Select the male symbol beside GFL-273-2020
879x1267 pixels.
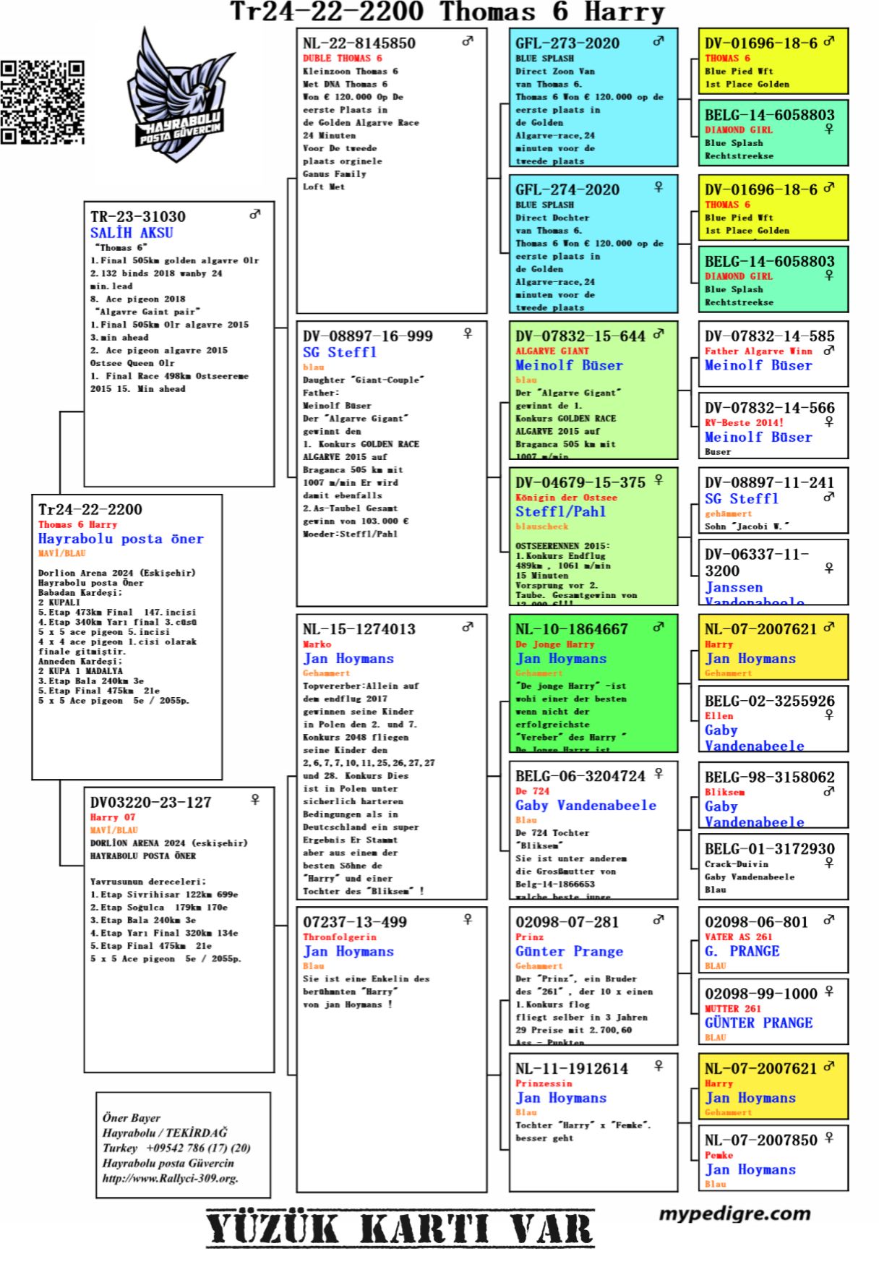pyautogui.click(x=659, y=41)
